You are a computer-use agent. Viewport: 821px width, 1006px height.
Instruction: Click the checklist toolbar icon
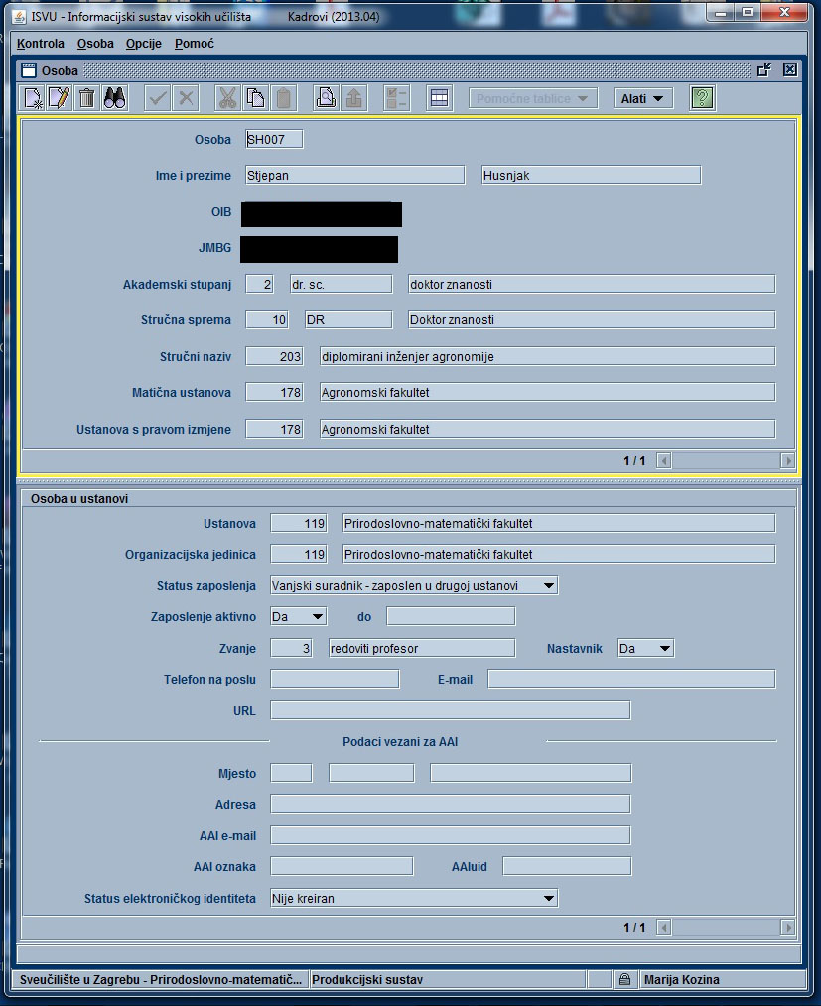(x=396, y=98)
